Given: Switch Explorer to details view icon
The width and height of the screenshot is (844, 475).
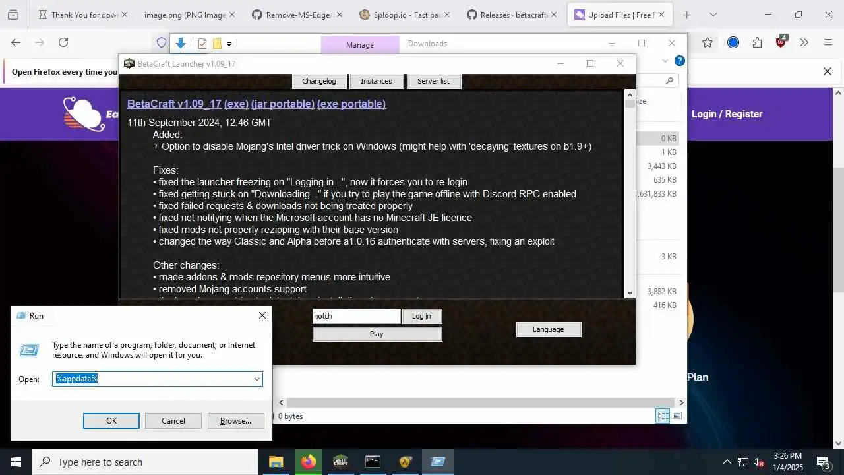Looking at the screenshot, I should point(663,416).
